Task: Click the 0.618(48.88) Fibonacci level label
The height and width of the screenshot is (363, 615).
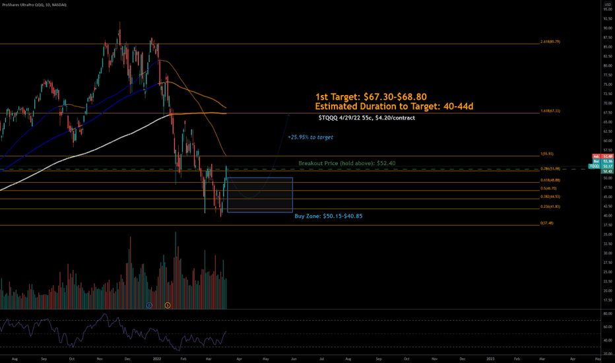Action: point(550,180)
